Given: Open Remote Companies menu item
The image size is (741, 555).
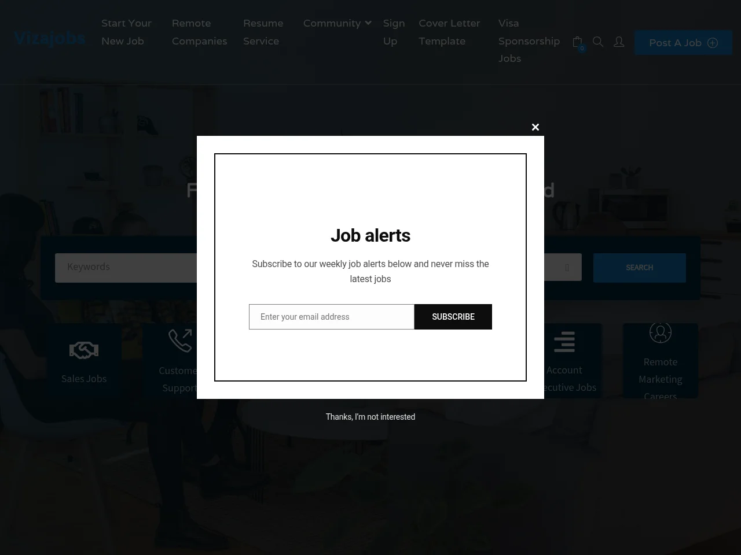Looking at the screenshot, I should coord(200,32).
